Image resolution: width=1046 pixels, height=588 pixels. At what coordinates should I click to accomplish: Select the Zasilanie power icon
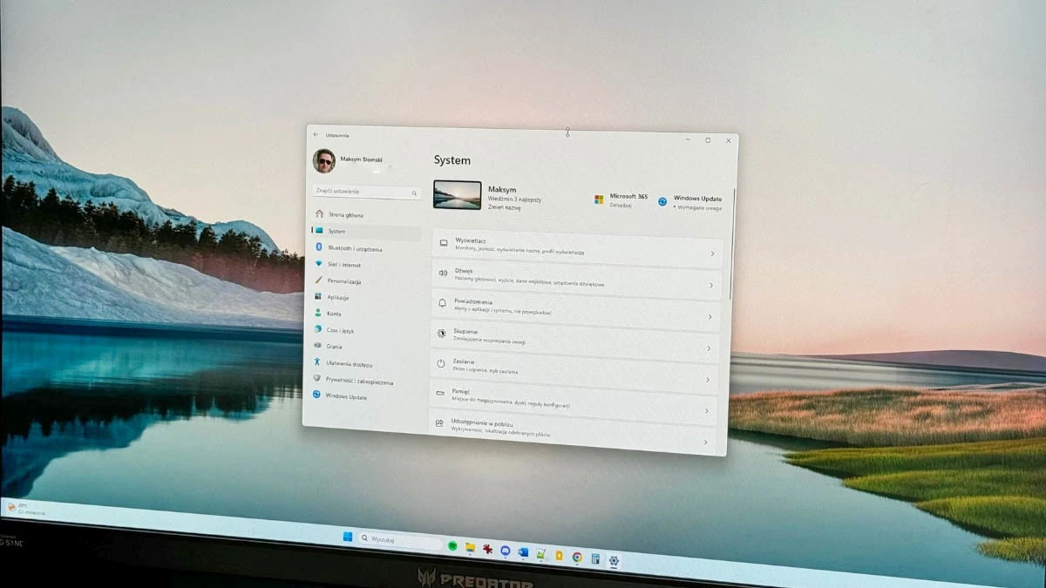[442, 364]
